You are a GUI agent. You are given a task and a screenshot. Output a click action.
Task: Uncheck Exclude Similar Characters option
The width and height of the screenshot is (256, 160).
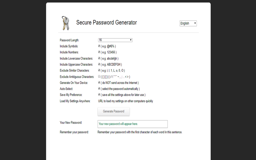point(99,70)
